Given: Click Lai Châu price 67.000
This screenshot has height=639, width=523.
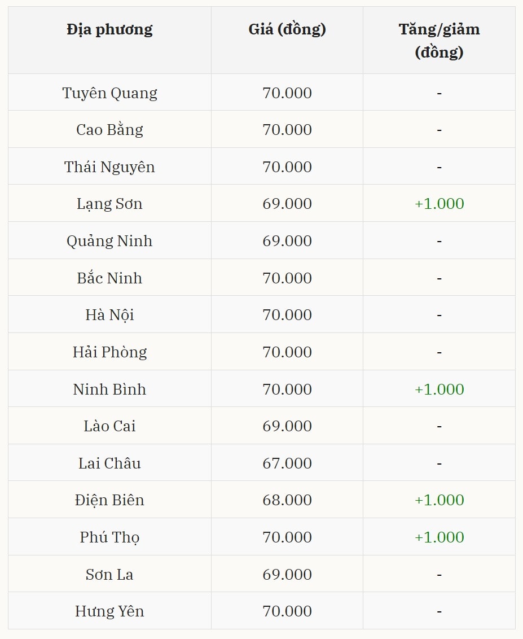Looking at the screenshot, I should [287, 463].
